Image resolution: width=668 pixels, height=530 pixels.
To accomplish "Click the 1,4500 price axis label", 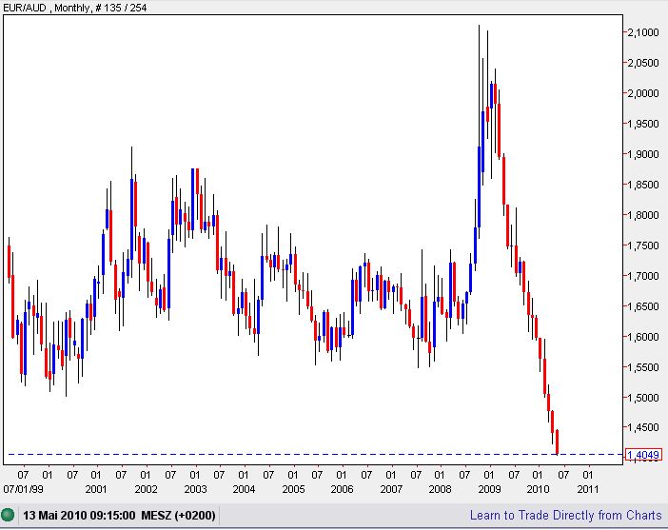I will tap(643, 427).
